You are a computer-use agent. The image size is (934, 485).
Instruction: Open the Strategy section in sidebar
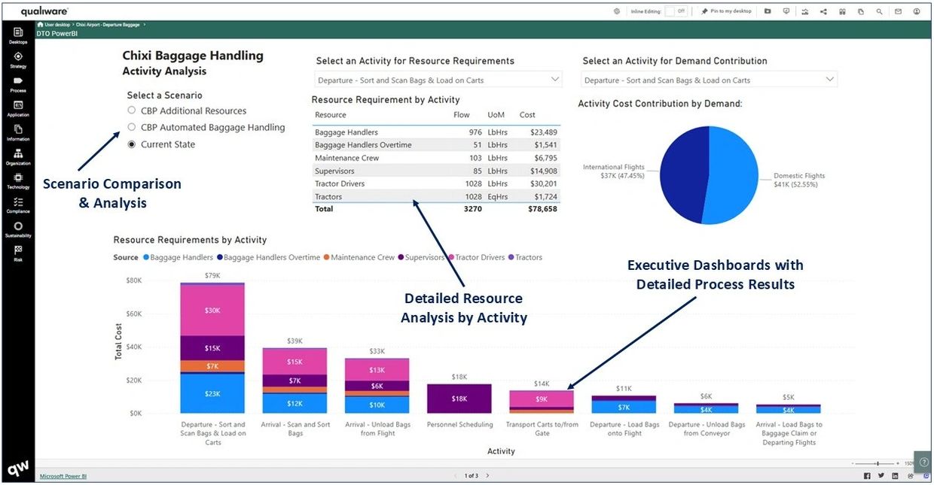click(18, 59)
